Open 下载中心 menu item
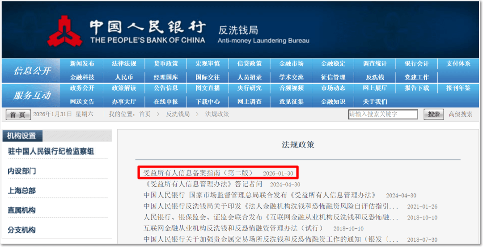This screenshot has width=483, height=247. tap(208, 101)
